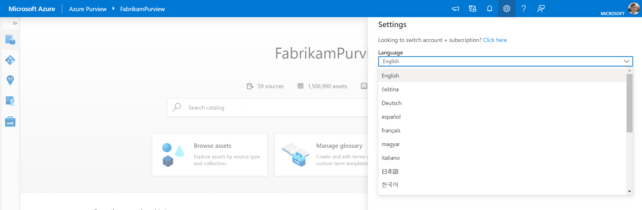Screen dimensions: 642x210
Task: Open the help question mark icon
Action: click(x=524, y=9)
